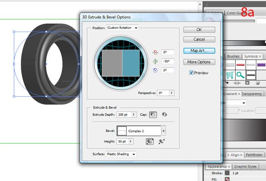Click the Stroke color swatch in Appearance

point(227,173)
